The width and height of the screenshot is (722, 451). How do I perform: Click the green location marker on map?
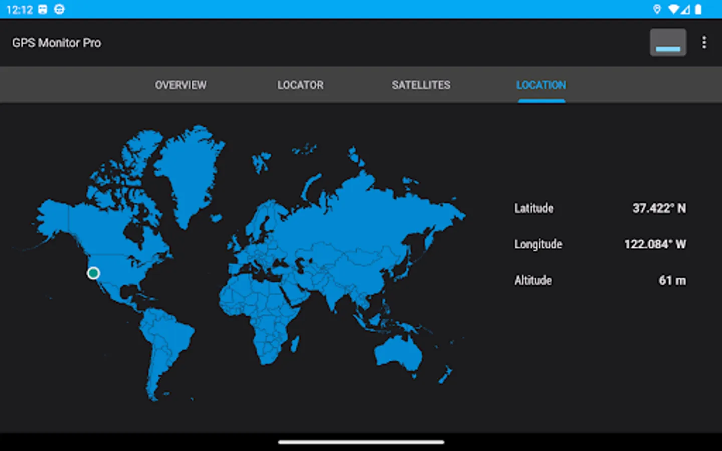[x=93, y=273]
